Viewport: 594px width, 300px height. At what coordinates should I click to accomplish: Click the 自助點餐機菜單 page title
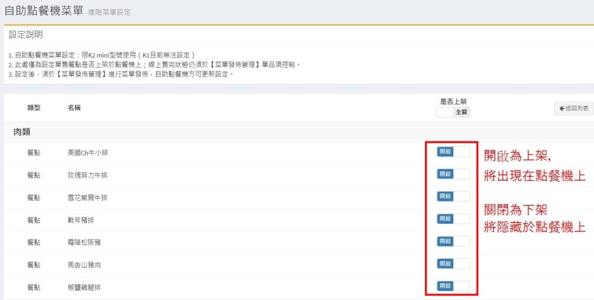[44, 10]
